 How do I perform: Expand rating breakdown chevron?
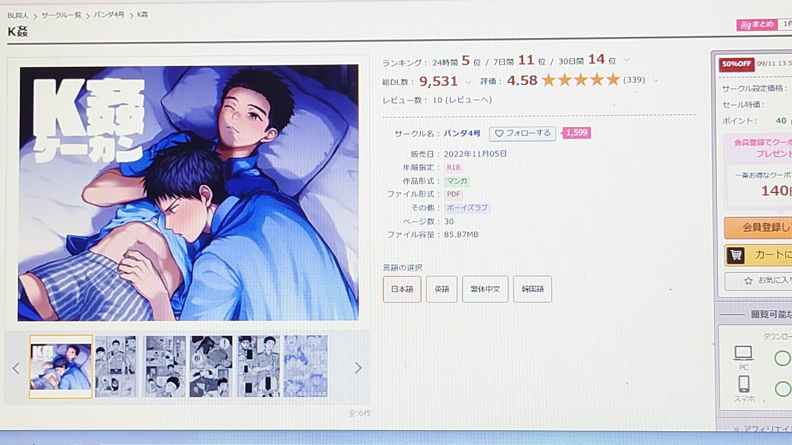click(x=656, y=80)
